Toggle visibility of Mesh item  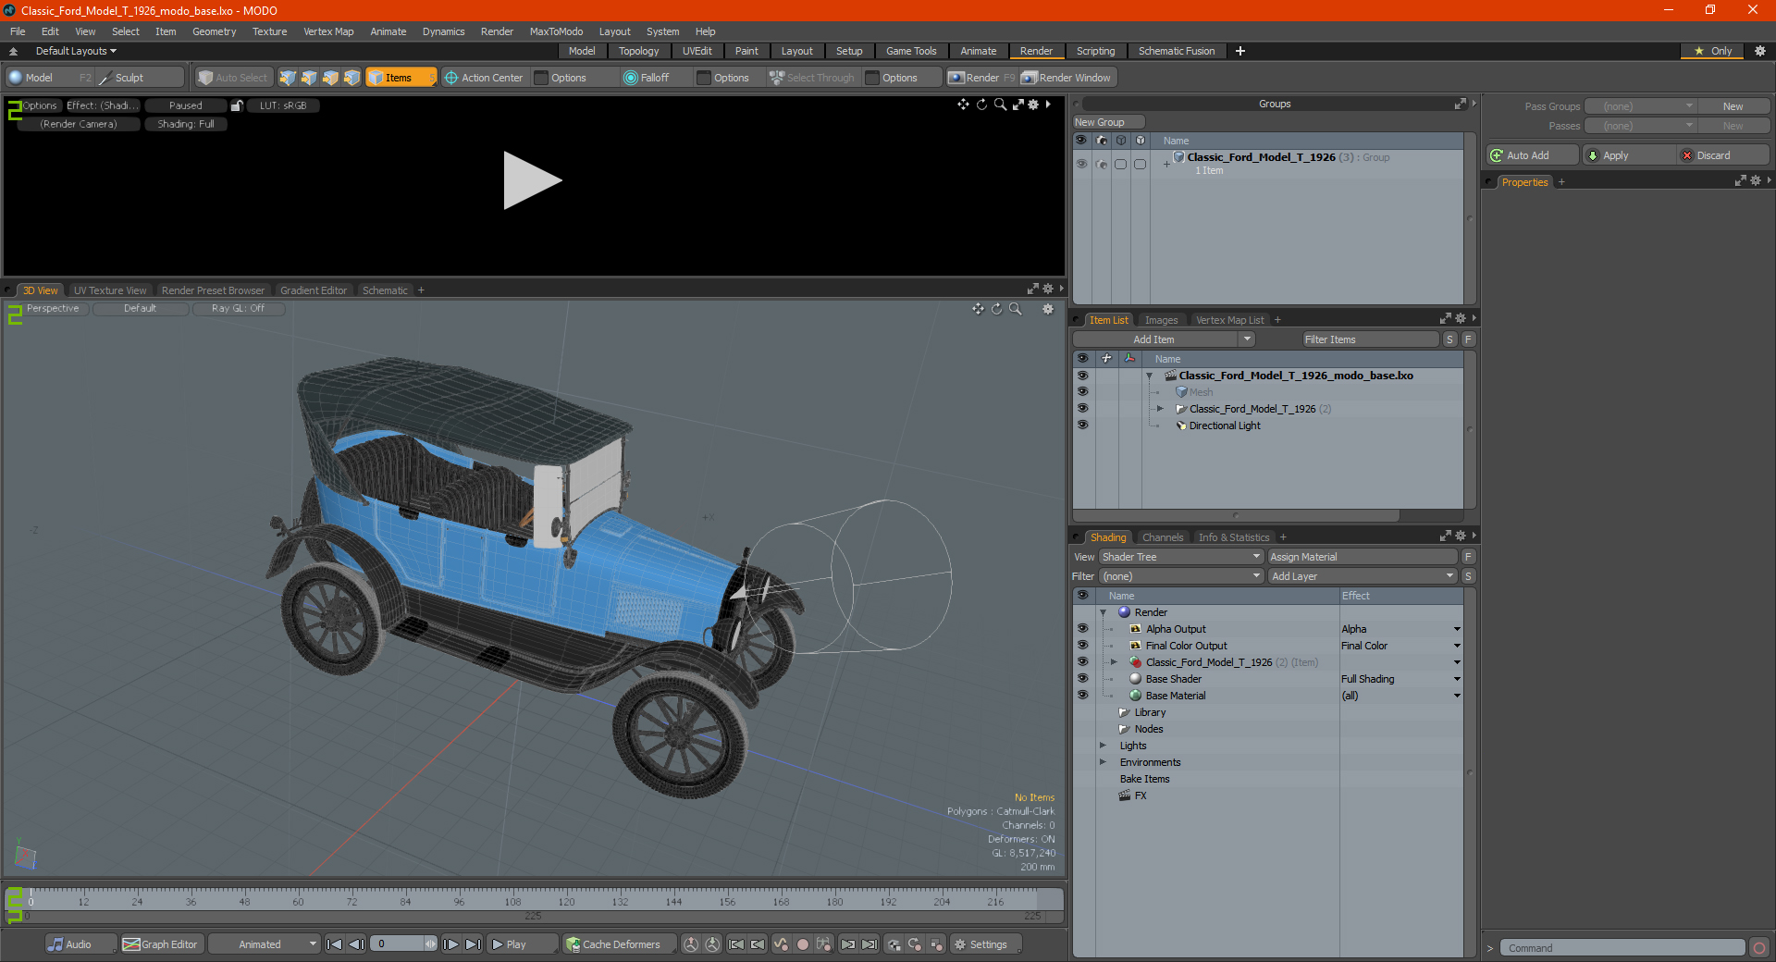1082,392
